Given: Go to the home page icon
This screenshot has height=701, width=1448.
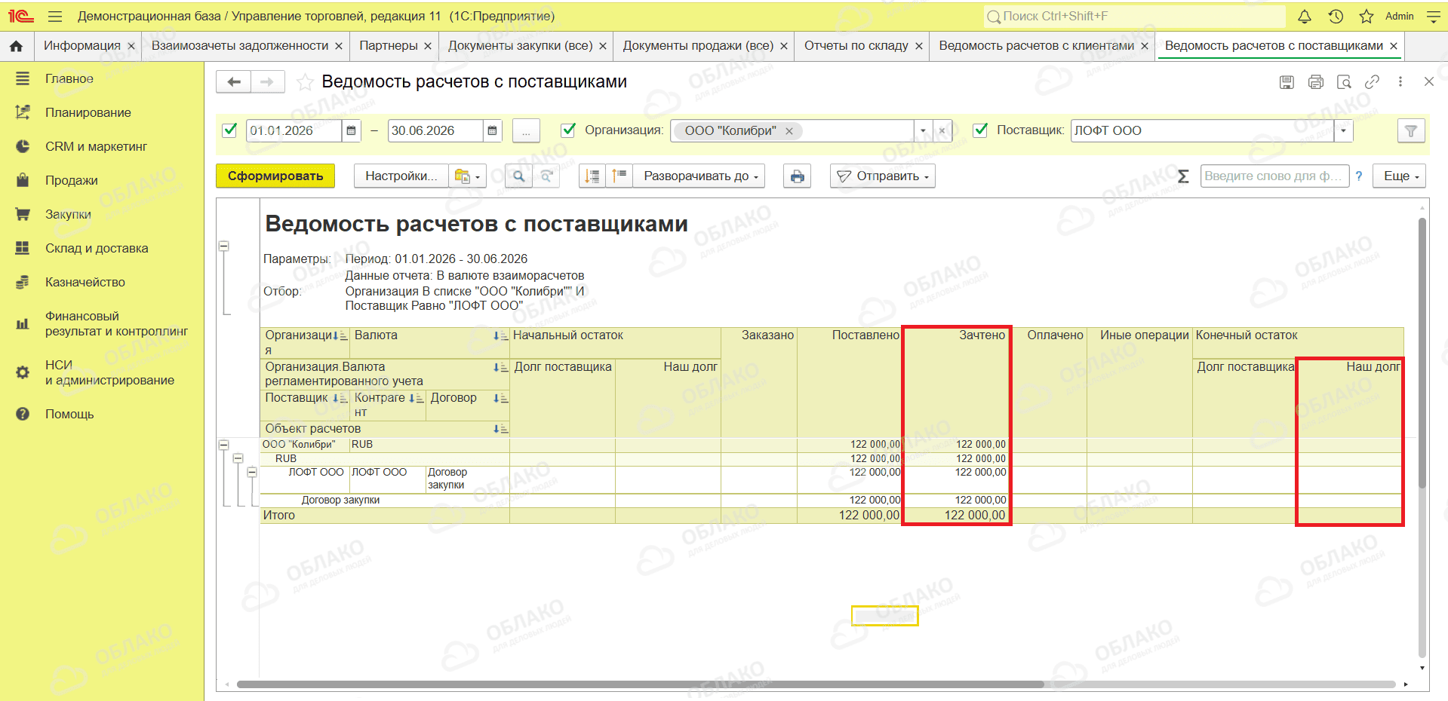Looking at the screenshot, I should (16, 46).
